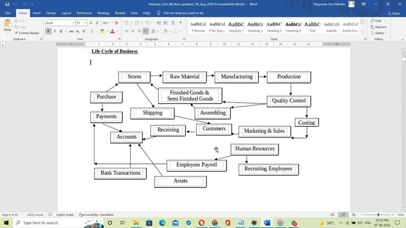Image resolution: width=406 pixels, height=228 pixels.
Task: Toggle center alignment
Action: (x=133, y=31)
